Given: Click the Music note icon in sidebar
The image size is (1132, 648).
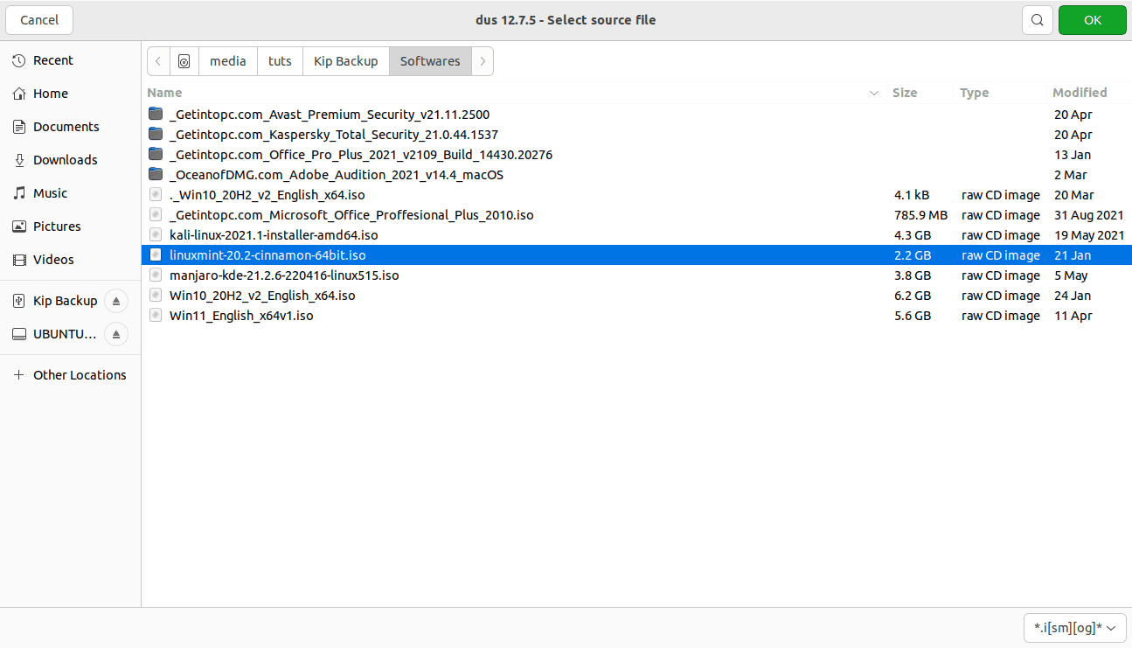Looking at the screenshot, I should 18,193.
